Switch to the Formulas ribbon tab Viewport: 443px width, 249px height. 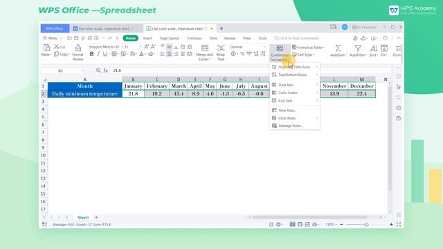tap(195, 38)
